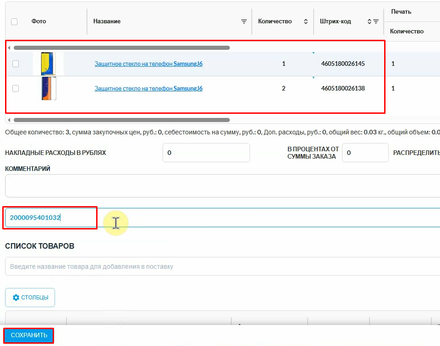Click the percent of order sum field

(x=365, y=153)
